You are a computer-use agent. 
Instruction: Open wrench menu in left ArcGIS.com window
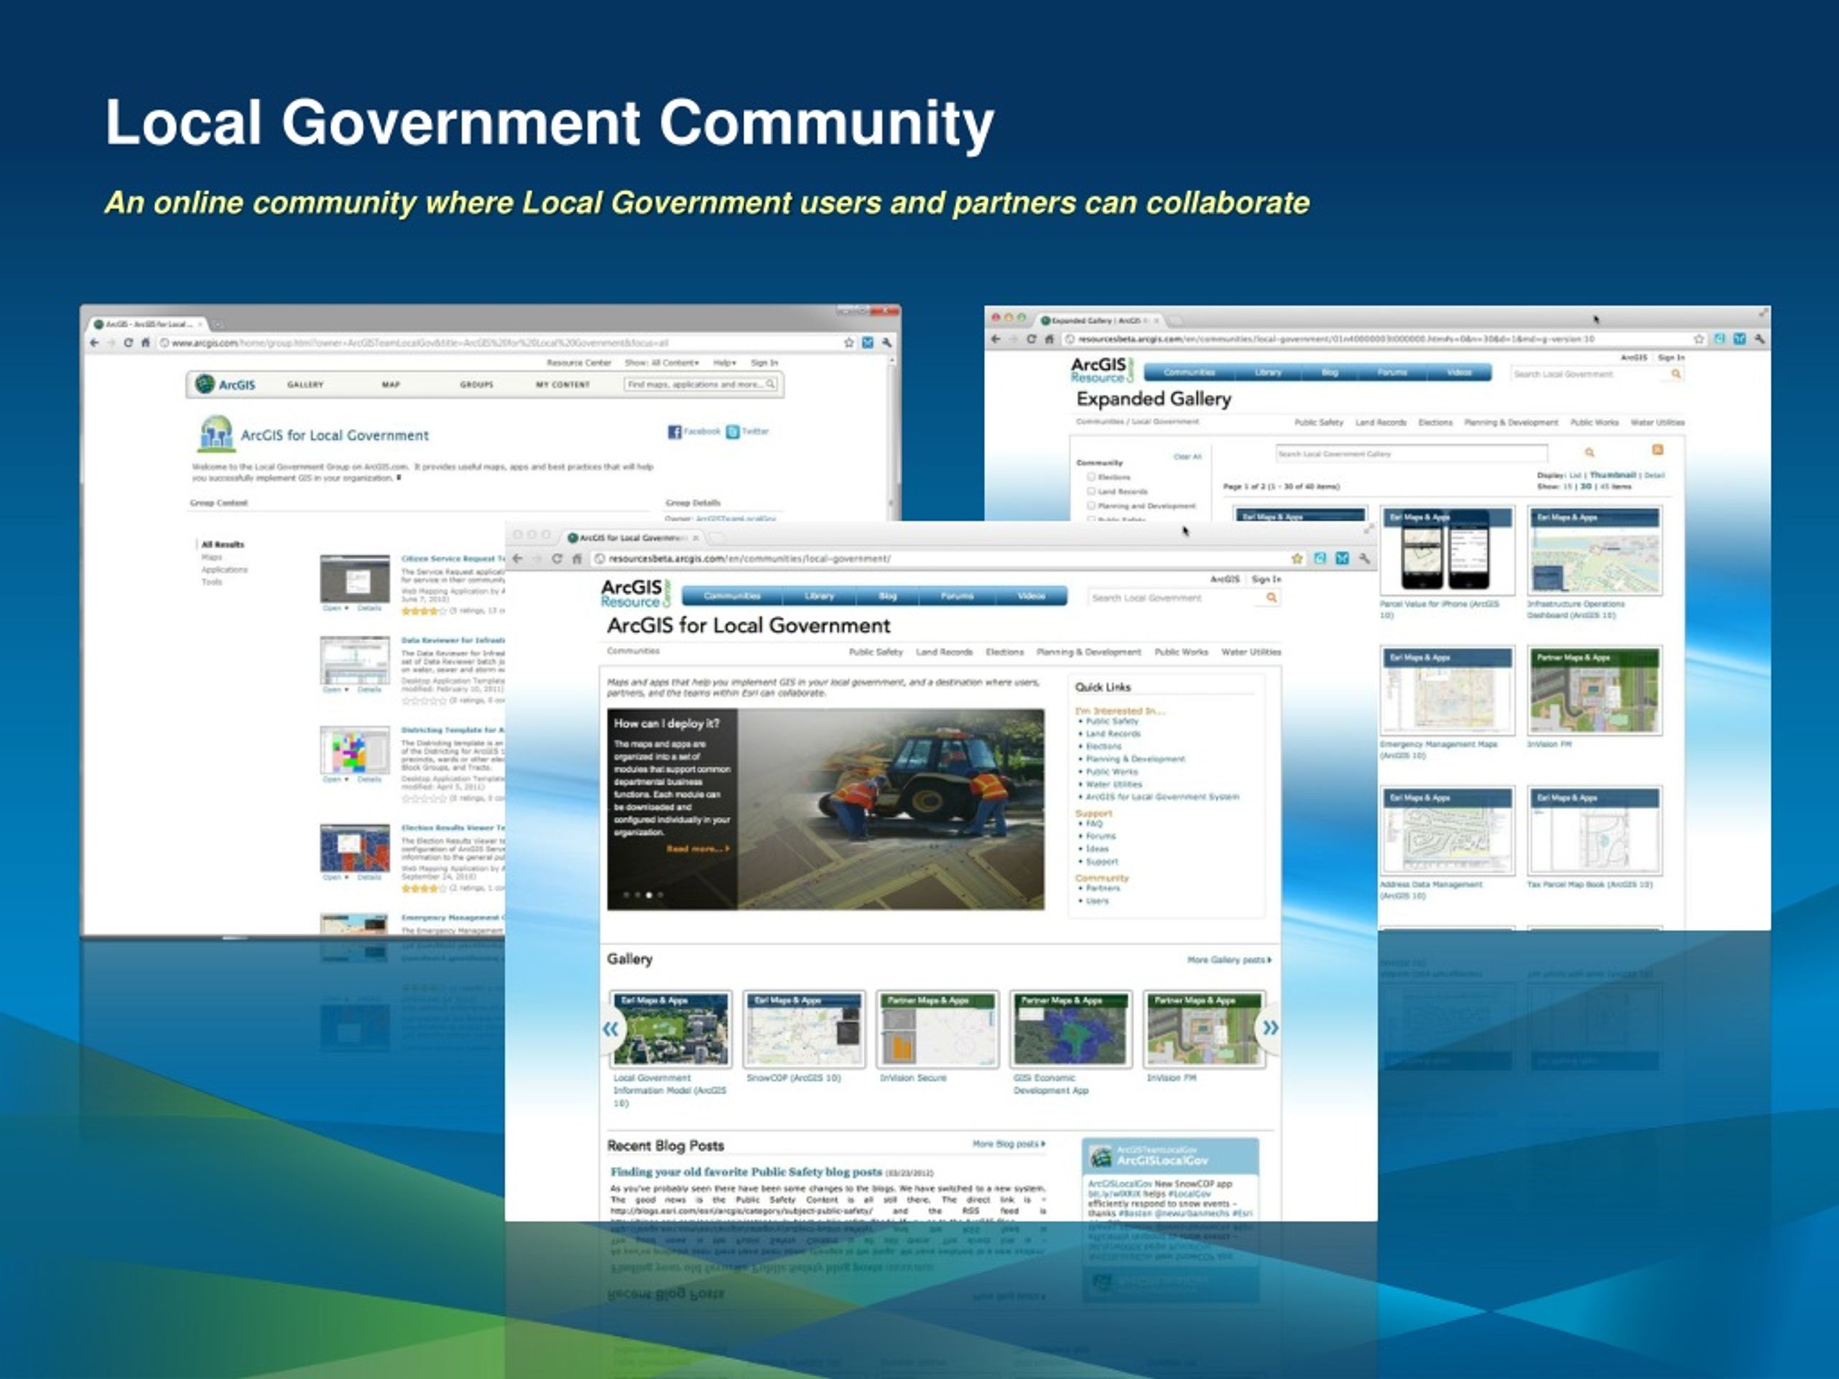point(887,343)
